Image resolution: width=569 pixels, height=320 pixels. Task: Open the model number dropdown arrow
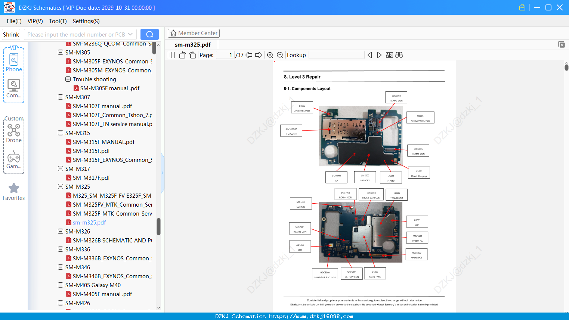pyautogui.click(x=130, y=34)
